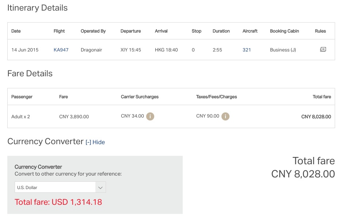Screen dimensions: 353x219
Task: Click the Fare Details heading
Action: (30, 73)
